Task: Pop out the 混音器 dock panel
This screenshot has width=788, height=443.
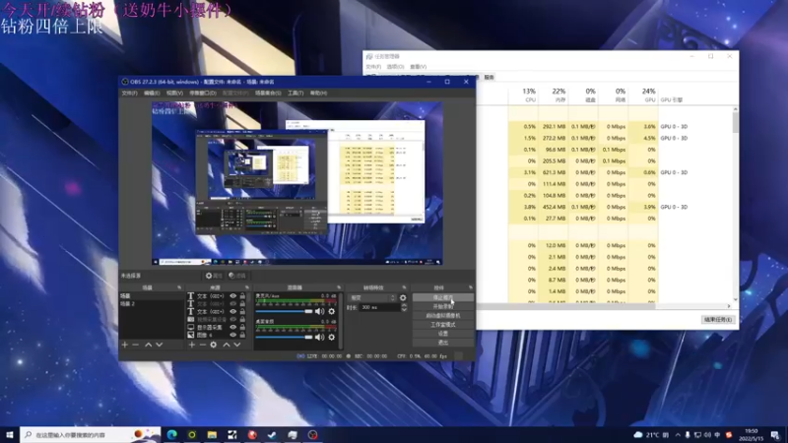Action: click(x=339, y=287)
